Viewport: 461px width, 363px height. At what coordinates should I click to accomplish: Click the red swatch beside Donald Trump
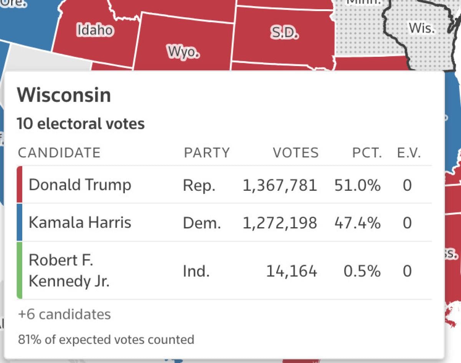click(20, 185)
